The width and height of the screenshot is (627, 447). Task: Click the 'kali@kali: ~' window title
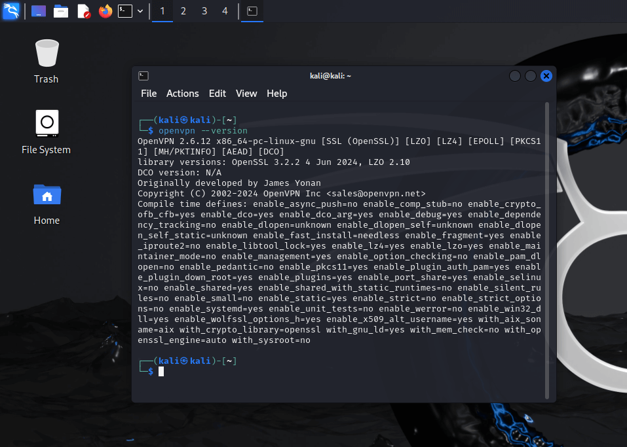tap(330, 76)
